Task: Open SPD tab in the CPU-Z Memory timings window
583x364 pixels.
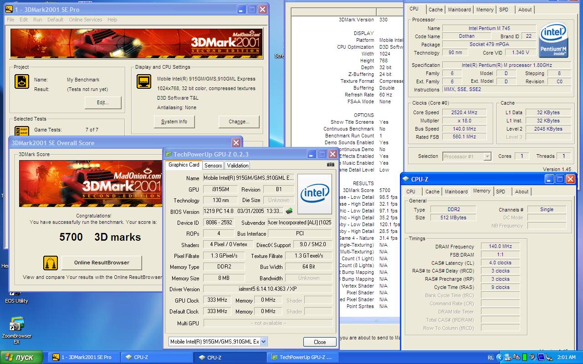Action: (501, 192)
